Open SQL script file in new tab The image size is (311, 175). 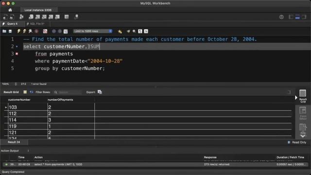(12, 17)
